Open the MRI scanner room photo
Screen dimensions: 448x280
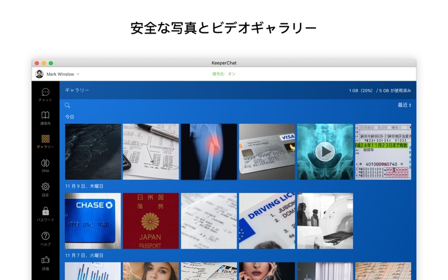[325, 221]
